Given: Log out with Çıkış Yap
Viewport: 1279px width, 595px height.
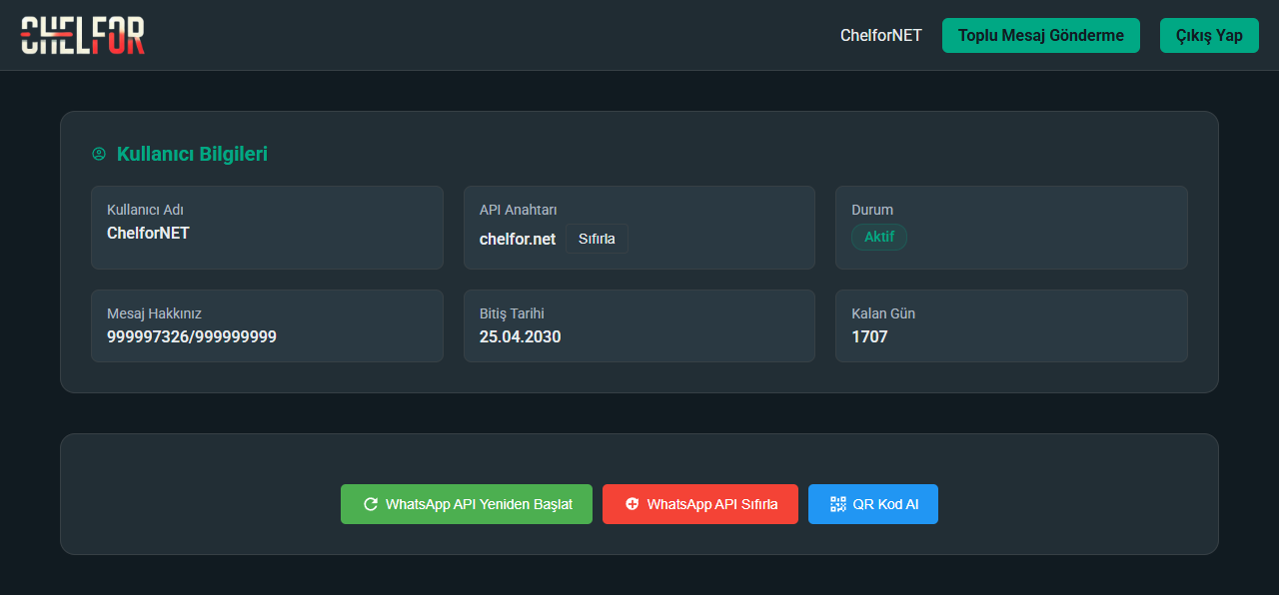Looking at the screenshot, I should [x=1209, y=35].
